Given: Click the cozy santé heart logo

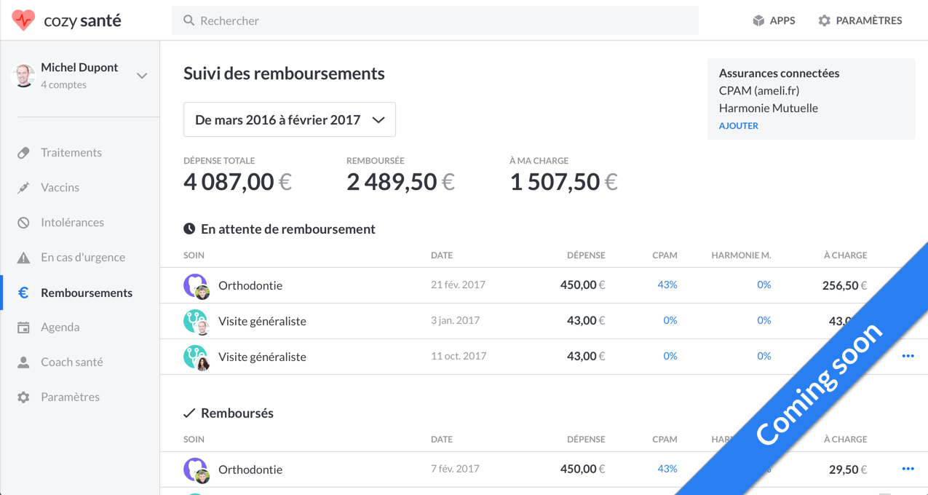Looking at the screenshot, I should pyautogui.click(x=23, y=20).
